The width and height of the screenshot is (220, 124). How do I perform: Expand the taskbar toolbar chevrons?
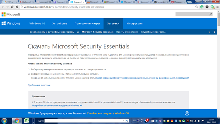pos(33,121)
